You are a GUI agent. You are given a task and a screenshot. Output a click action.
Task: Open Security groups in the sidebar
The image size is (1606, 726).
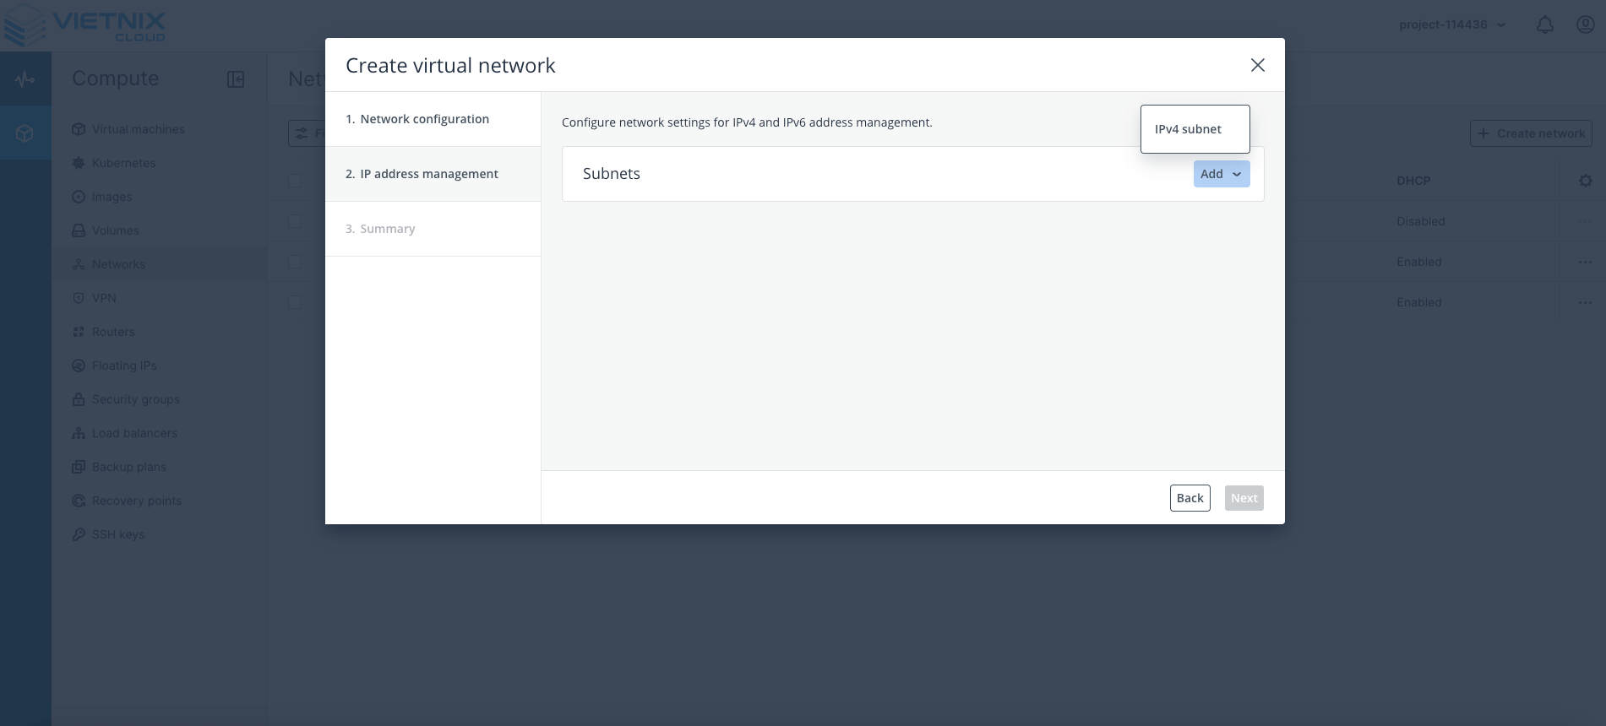pos(159,399)
